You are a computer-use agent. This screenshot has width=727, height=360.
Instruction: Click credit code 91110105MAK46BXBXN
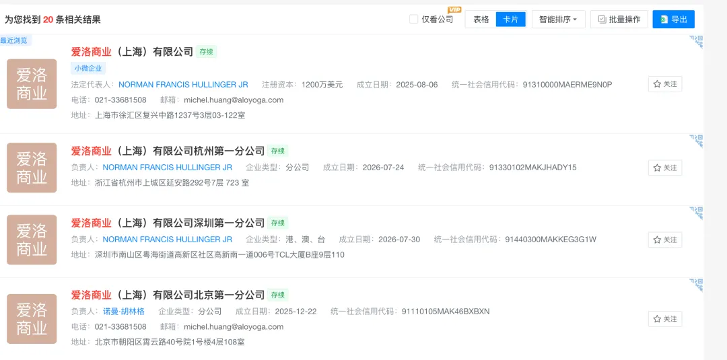[446, 312]
